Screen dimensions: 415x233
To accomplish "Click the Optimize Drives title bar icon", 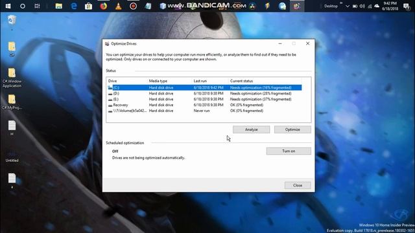I will (x=107, y=43).
